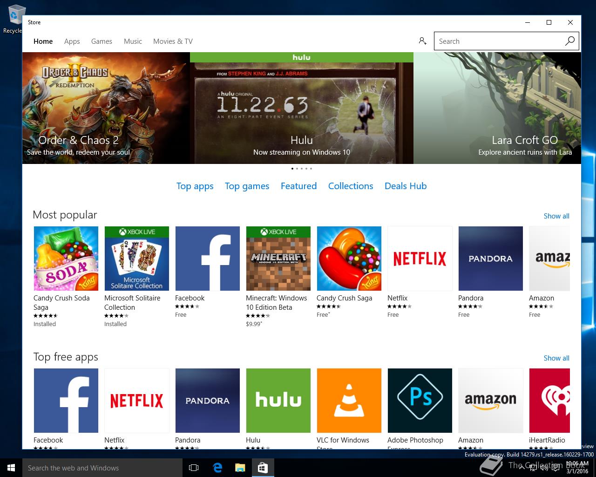Click the taskbar Search the web and Windows box
Screen dimensions: 596x477
[x=102, y=468]
